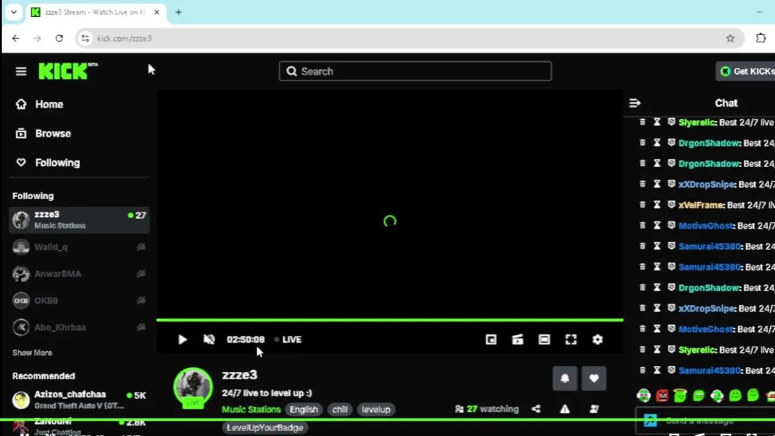775x436 pixels.
Task: Open Get KICKs button
Action: pyautogui.click(x=746, y=71)
